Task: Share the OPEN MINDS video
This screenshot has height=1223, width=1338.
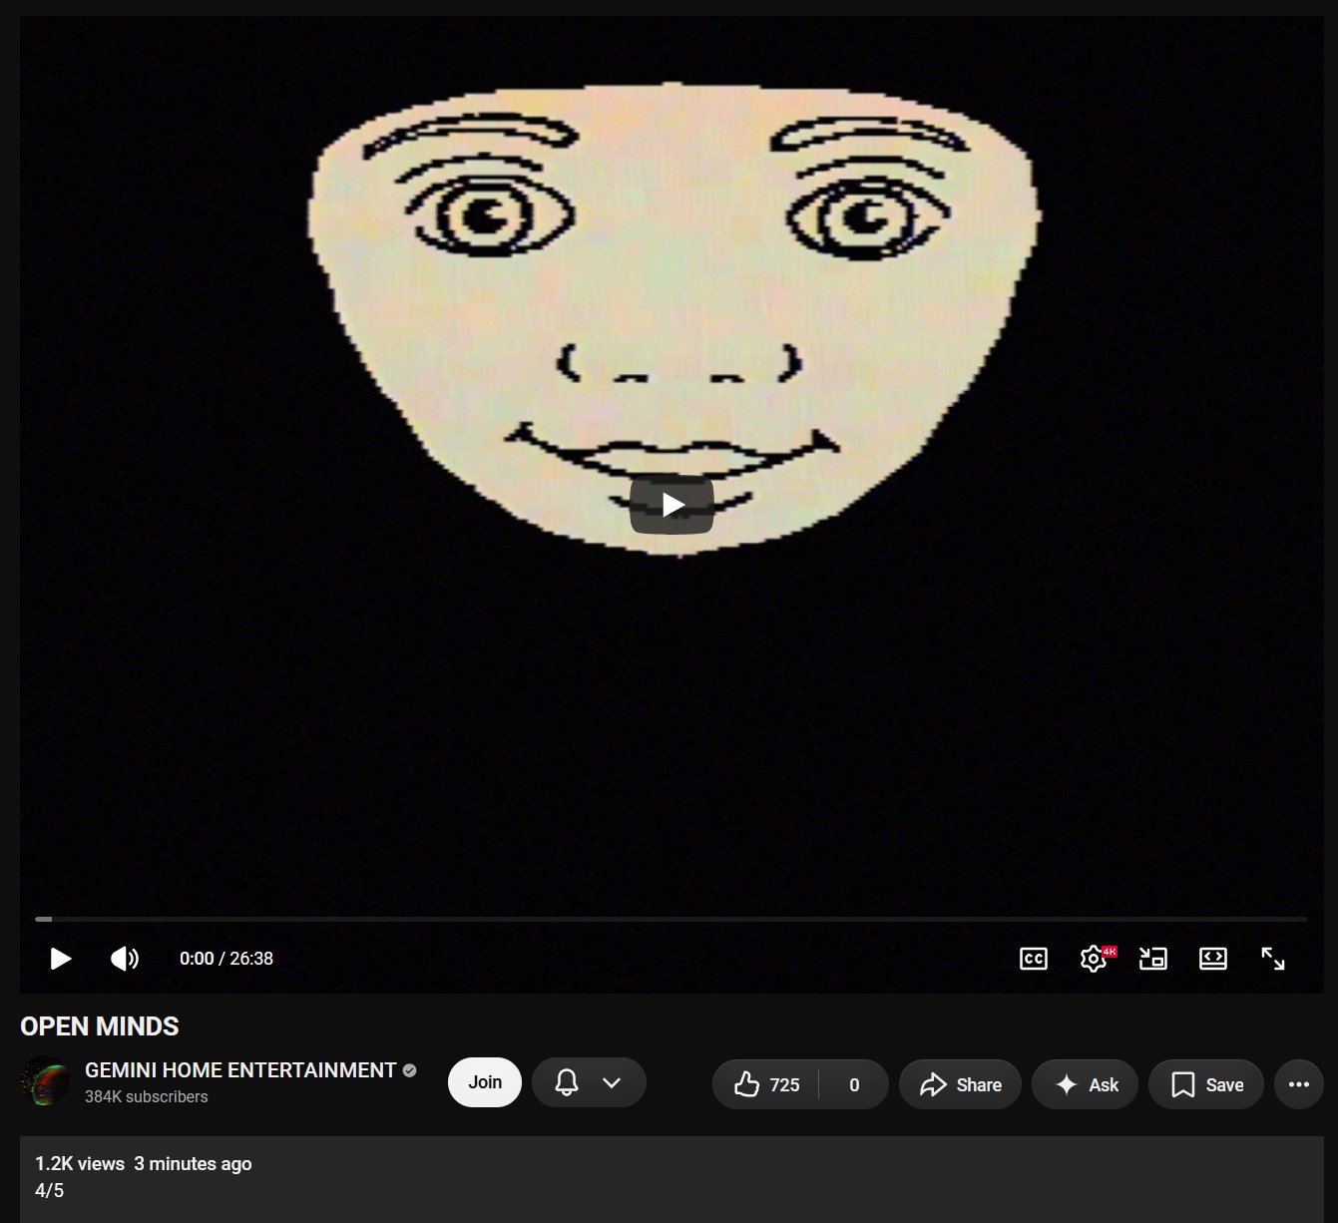Action: point(960,1084)
